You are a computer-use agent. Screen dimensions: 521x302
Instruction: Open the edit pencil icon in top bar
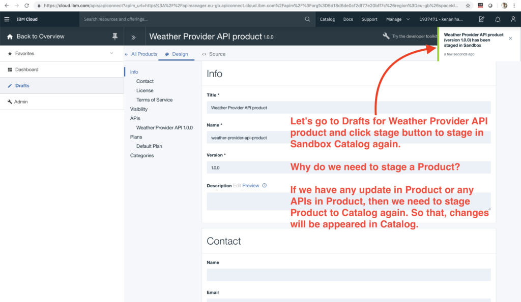[481, 19]
